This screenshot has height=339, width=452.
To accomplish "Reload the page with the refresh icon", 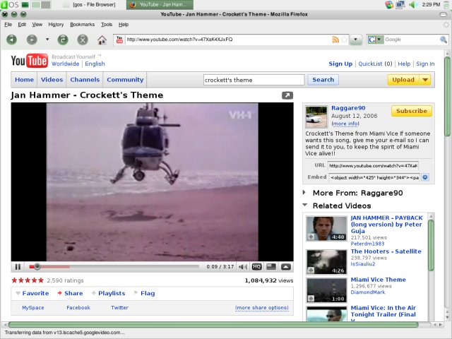I will [x=63, y=40].
